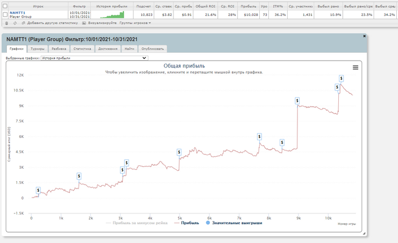
Task: Close the NAMTT1 graph panel
Action: point(364,36)
